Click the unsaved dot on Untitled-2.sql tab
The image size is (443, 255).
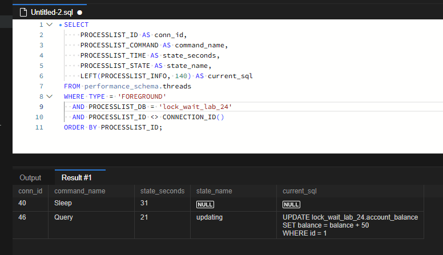coord(80,13)
